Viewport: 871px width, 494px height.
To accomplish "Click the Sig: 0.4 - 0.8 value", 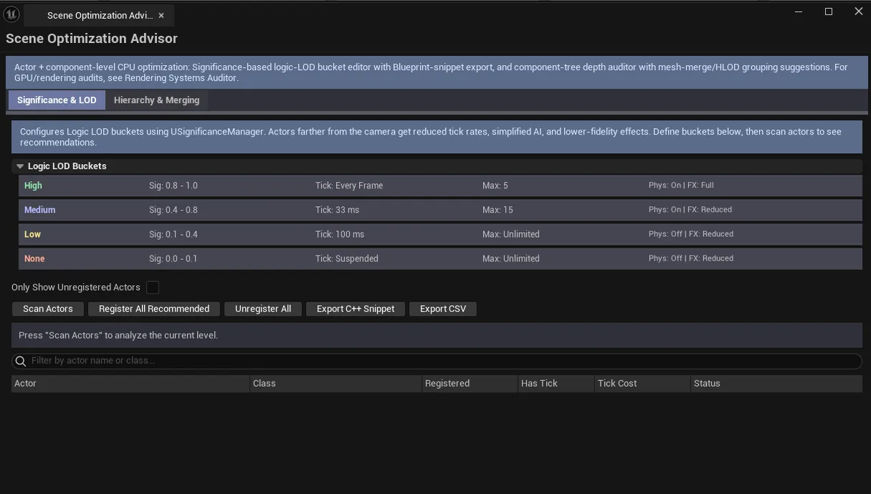I will (x=173, y=210).
